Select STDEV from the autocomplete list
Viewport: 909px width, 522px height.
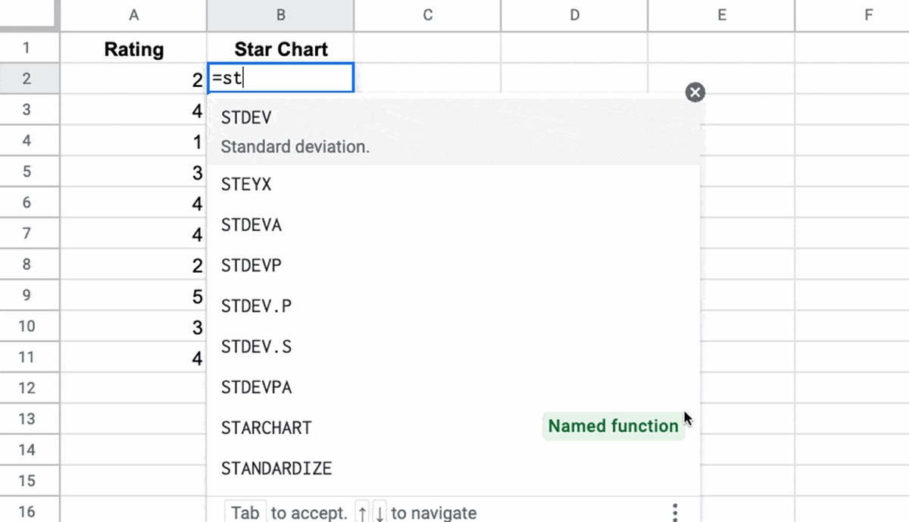tap(245, 117)
